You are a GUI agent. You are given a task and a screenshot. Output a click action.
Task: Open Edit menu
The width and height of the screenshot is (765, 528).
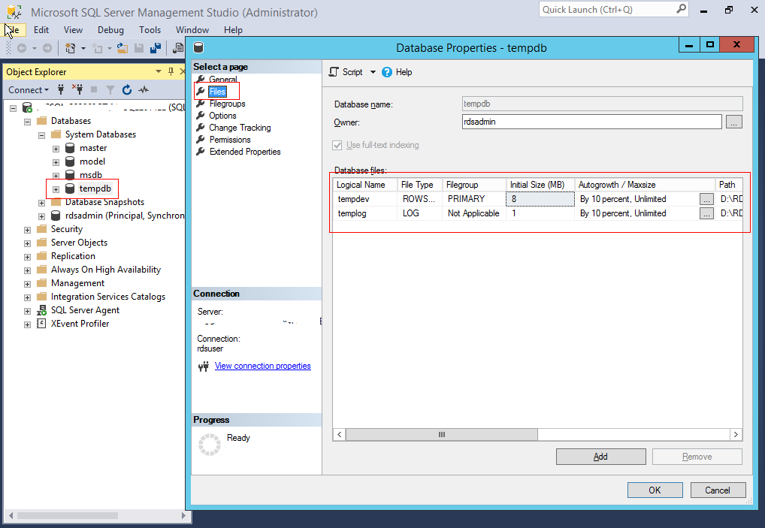click(x=41, y=30)
